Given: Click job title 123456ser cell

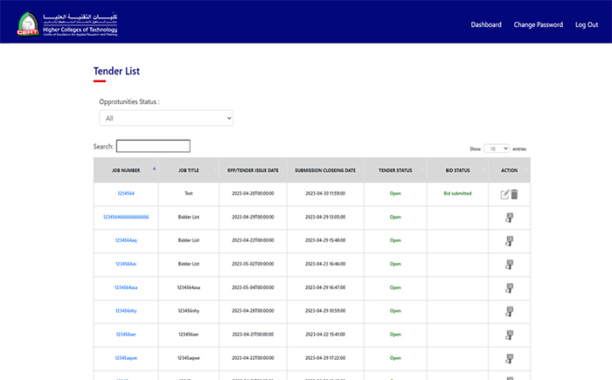Looking at the screenshot, I should tap(189, 335).
